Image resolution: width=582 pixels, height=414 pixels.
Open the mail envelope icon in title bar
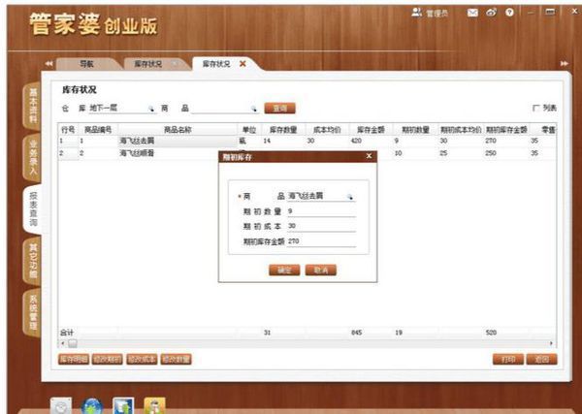click(472, 12)
